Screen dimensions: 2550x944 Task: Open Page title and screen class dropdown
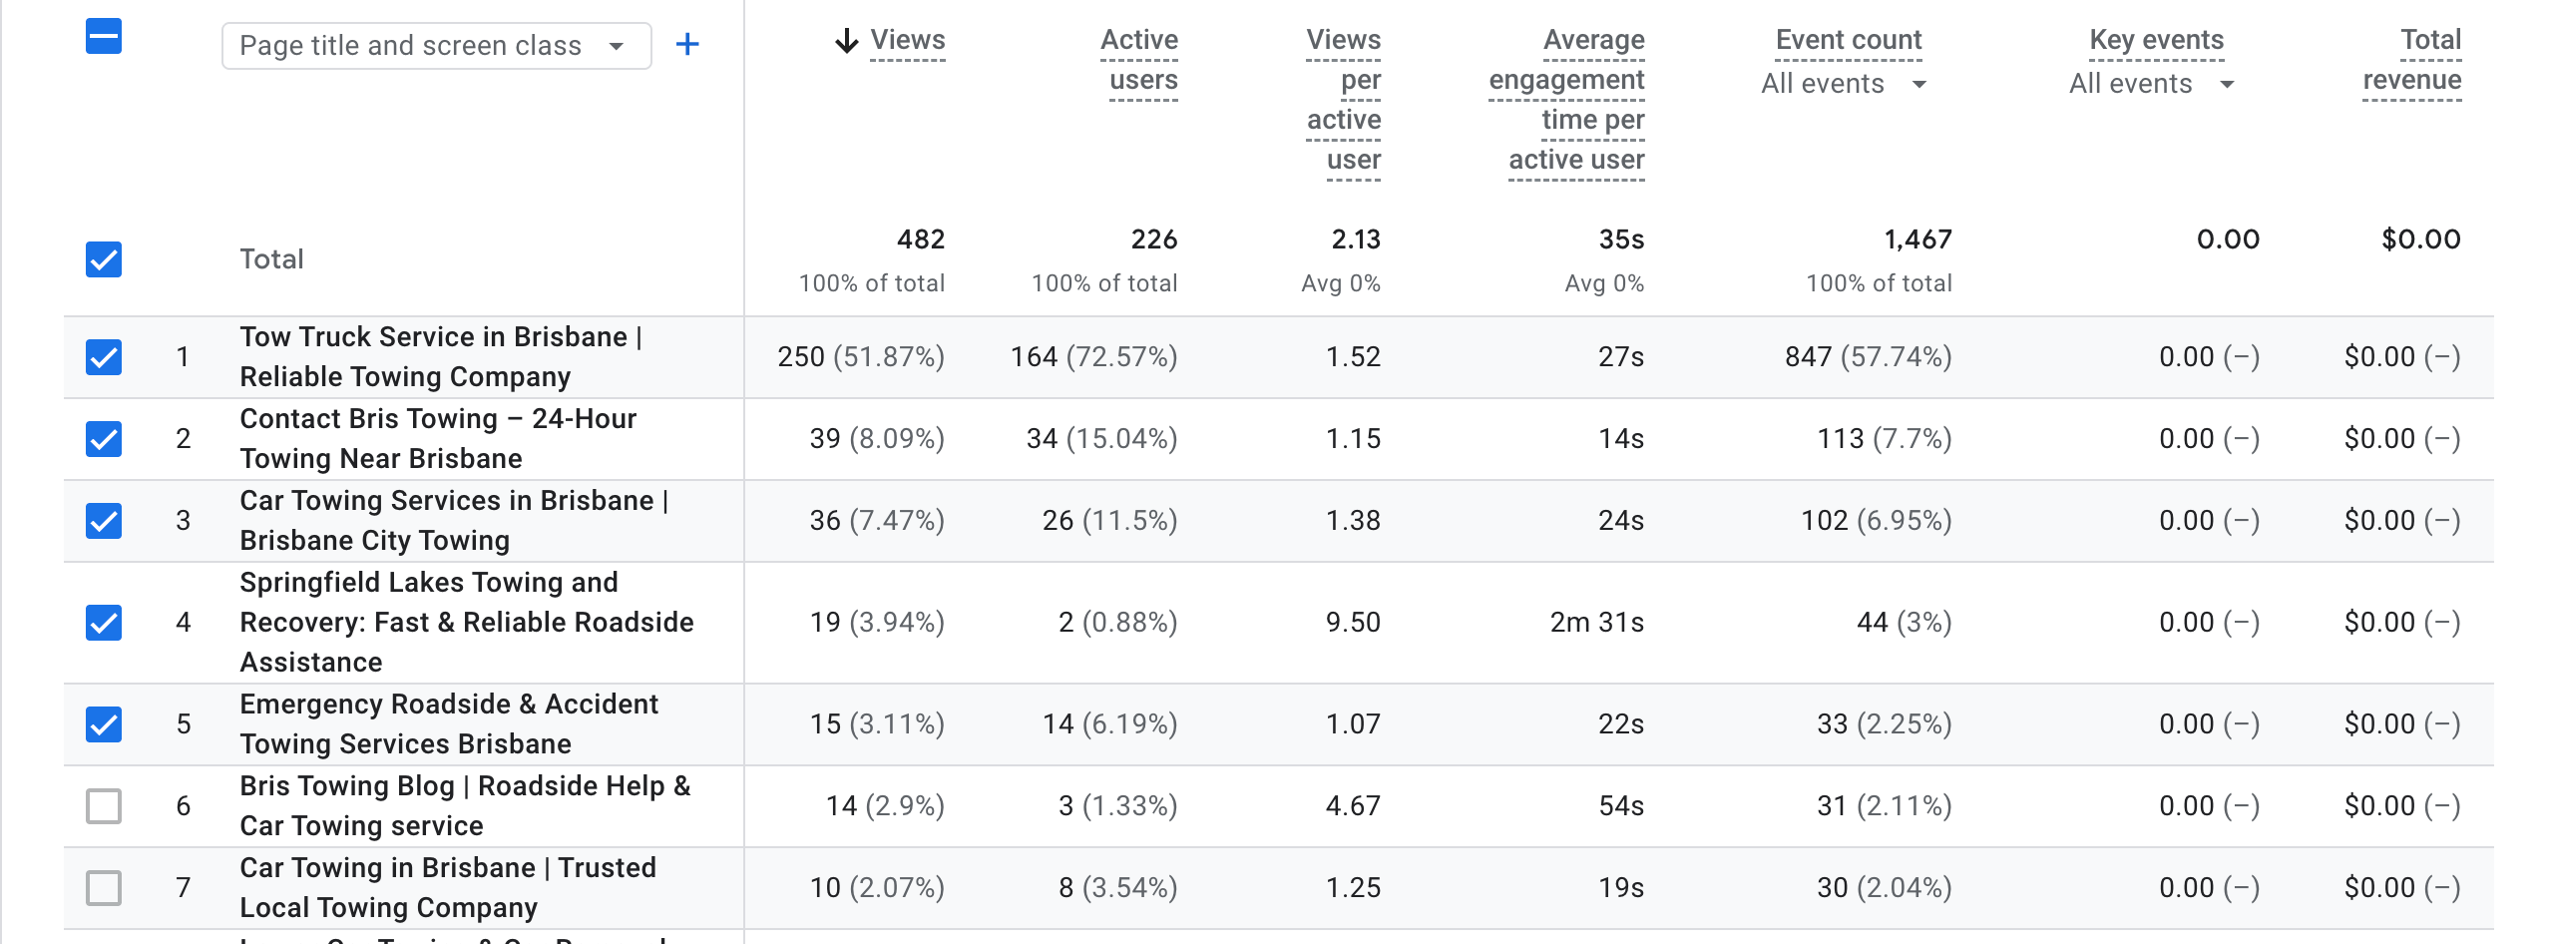click(x=436, y=46)
